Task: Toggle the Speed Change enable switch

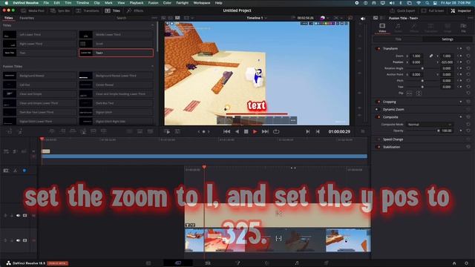Action: (379, 139)
